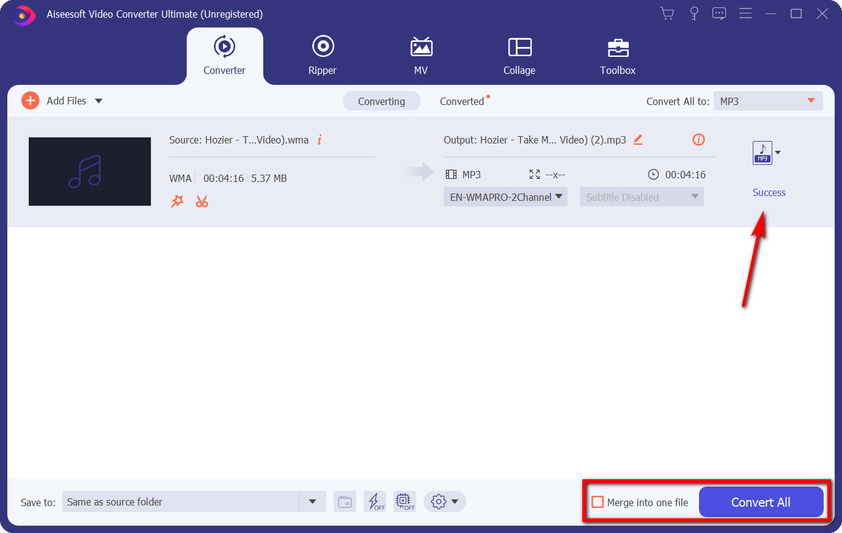
Task: Click the MP3 film format icon
Action: 451,175
